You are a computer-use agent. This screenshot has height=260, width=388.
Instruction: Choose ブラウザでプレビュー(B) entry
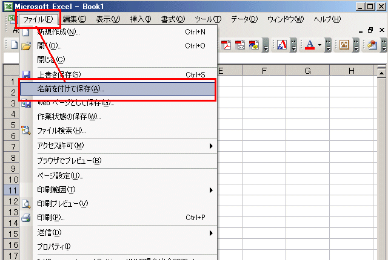119,161
